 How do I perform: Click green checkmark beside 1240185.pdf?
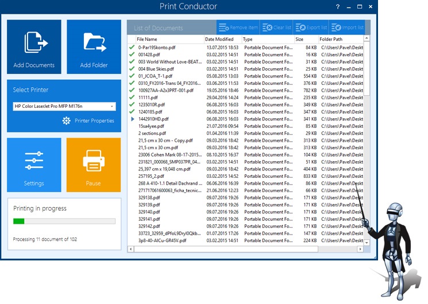click(132, 111)
